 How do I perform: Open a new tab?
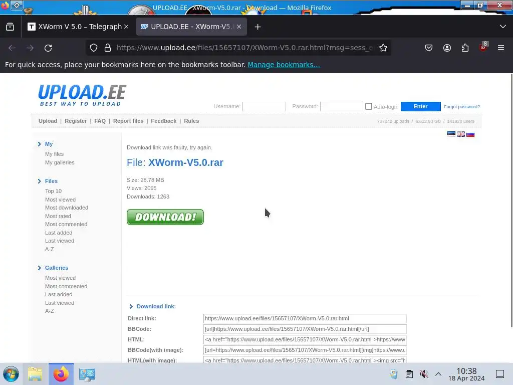258,27
